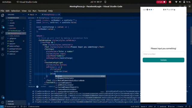
Task: Open the Manage gear in activity bar
Action: [x=3, y=103]
